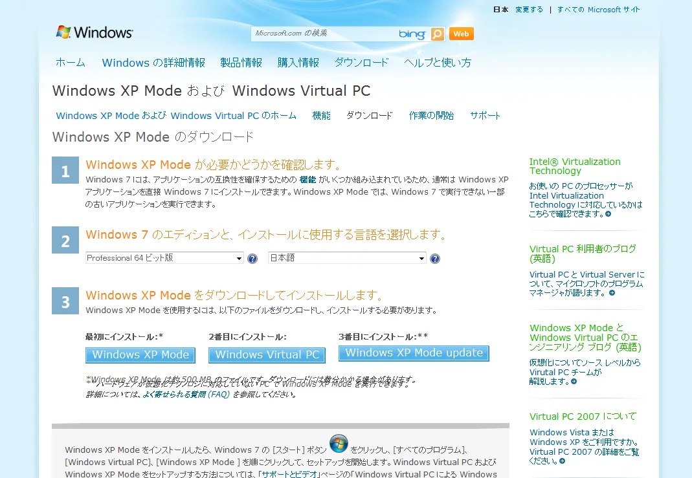
Task: Open ヘルプと使い方 menu
Action: (438, 63)
